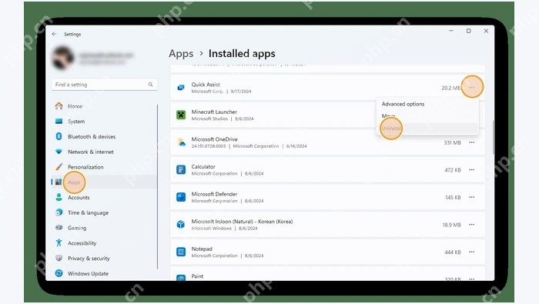This screenshot has height=304, width=539.
Task: Click the Accessibility figure icon
Action: click(59, 243)
